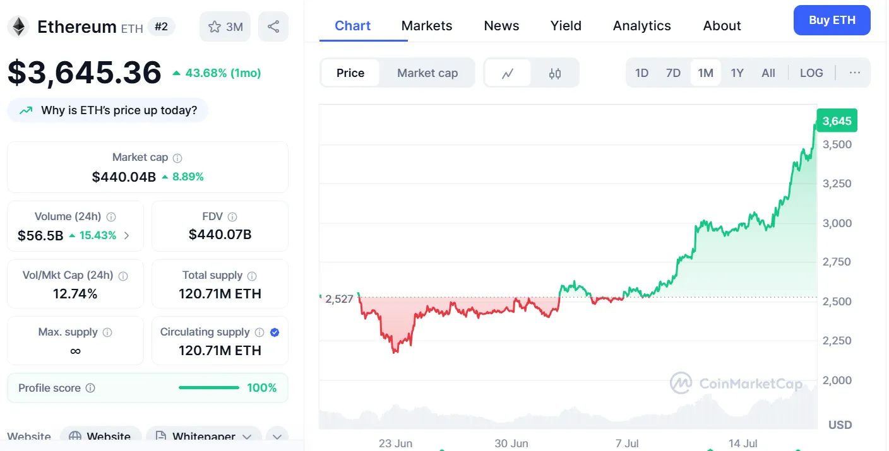Expand more links chevron beside Whitepaper
Image resolution: width=889 pixels, height=451 pixels.
[x=277, y=436]
